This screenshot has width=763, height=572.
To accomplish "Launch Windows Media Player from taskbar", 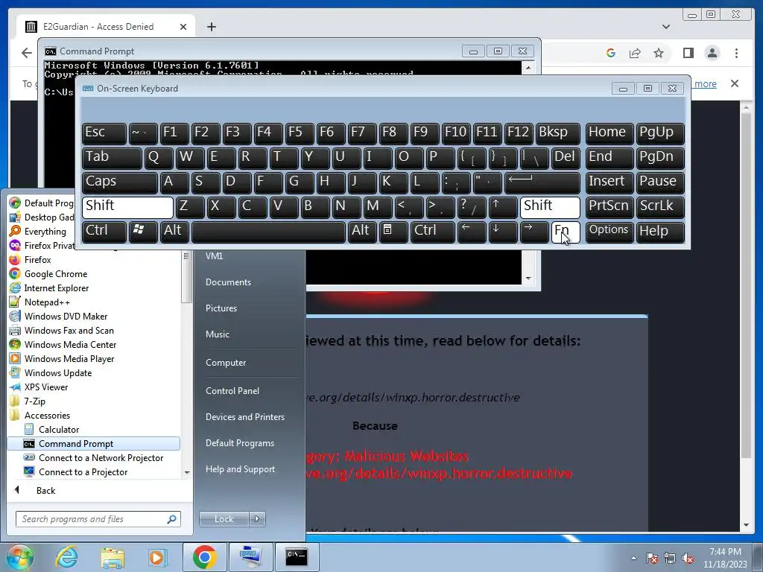I will tap(156, 557).
